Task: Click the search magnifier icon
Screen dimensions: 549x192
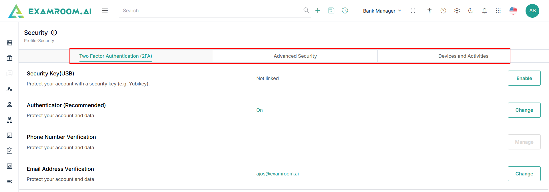Action: [306, 11]
